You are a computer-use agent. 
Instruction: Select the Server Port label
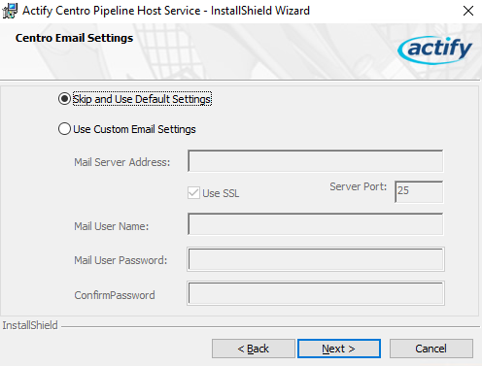coord(359,186)
